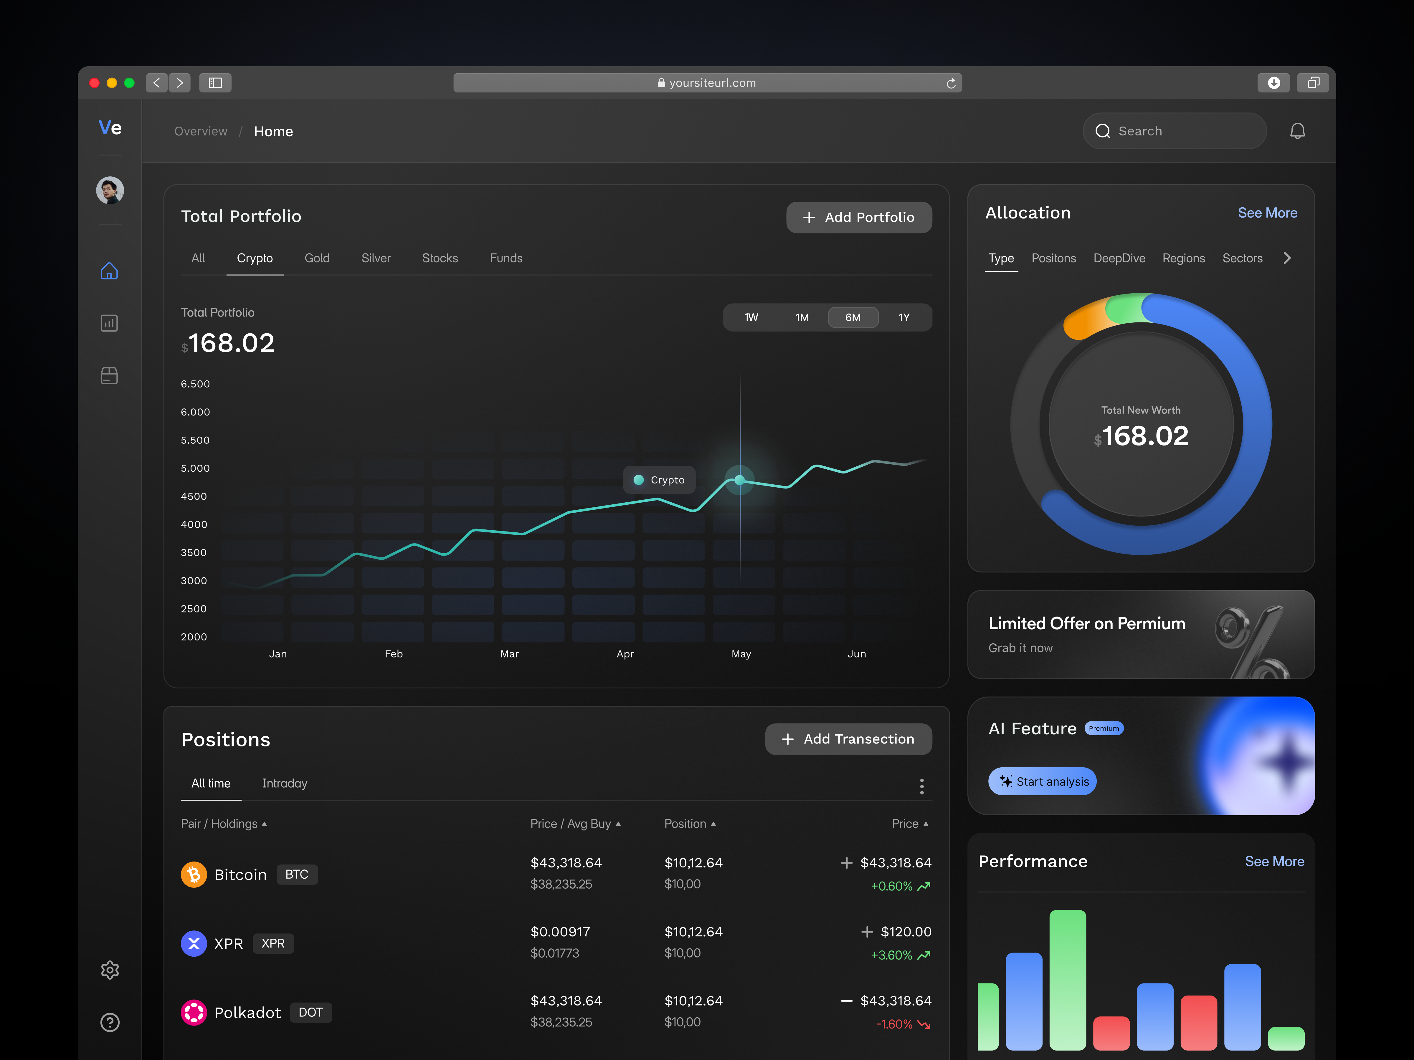Image resolution: width=1414 pixels, height=1060 pixels.
Task: Select the 1Y time range
Action: pyautogui.click(x=904, y=317)
